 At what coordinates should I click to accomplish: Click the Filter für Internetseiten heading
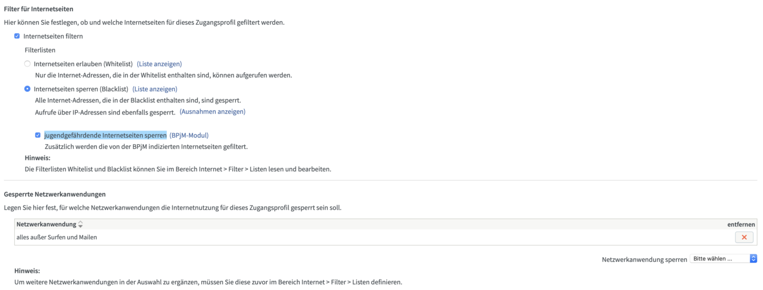tap(39, 10)
